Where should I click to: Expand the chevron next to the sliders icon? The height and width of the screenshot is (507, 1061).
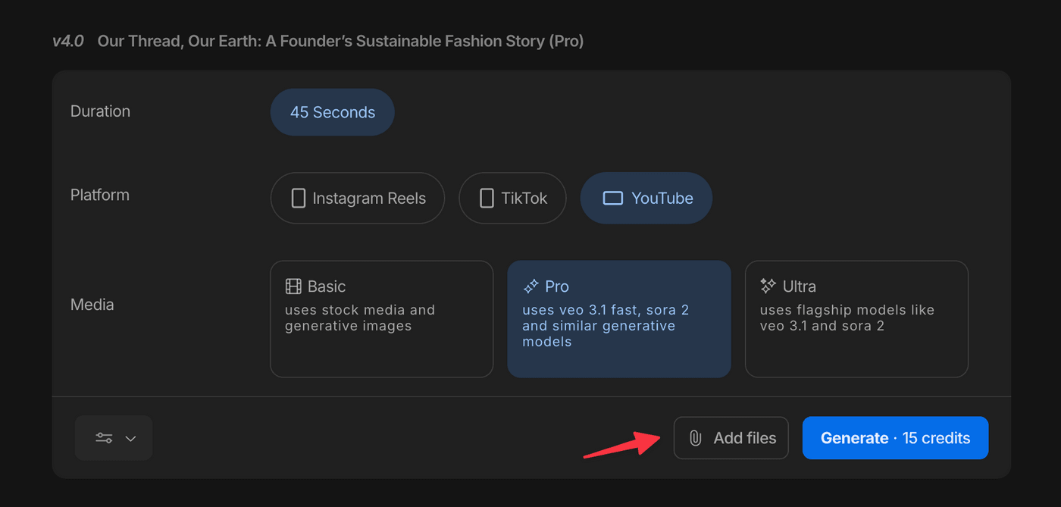coord(130,438)
